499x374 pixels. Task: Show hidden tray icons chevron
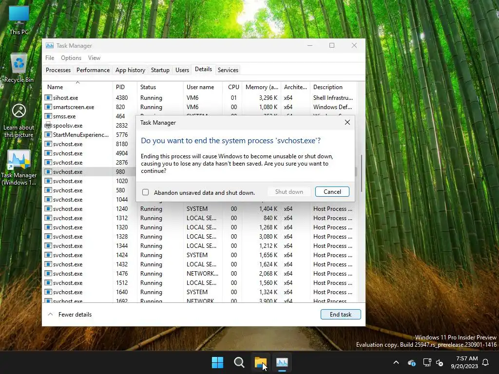pyautogui.click(x=396, y=362)
